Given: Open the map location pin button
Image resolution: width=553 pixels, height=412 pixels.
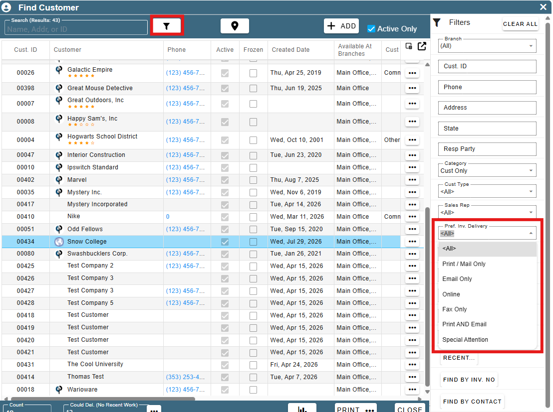Looking at the screenshot, I should 235,26.
